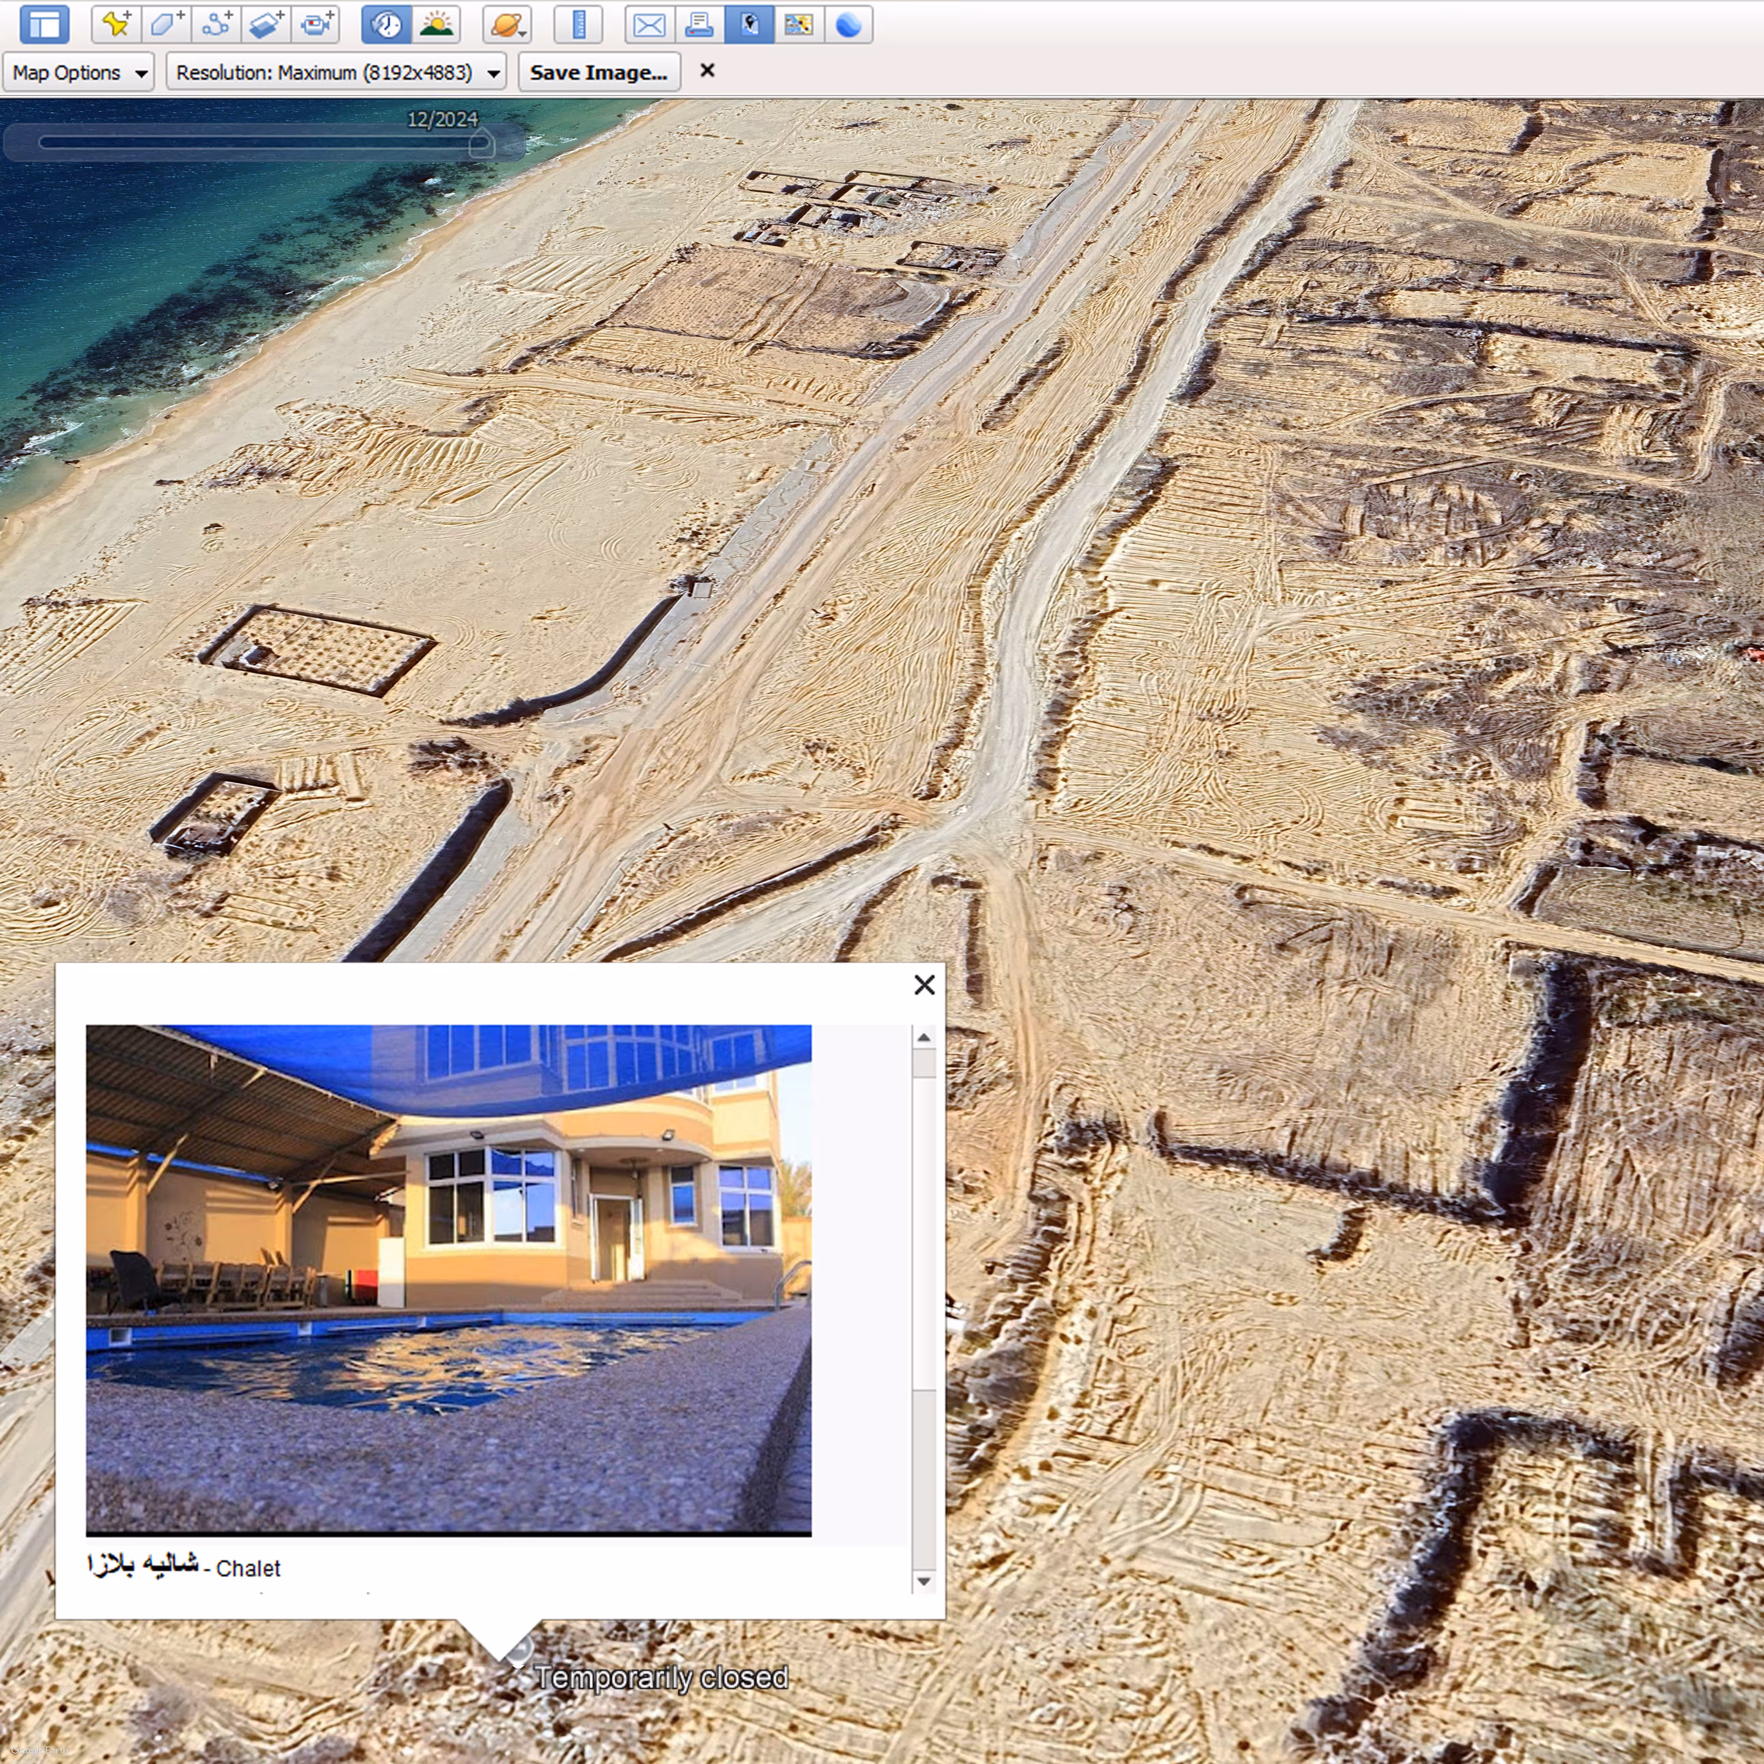This screenshot has height=1764, width=1764.
Task: Add a placemark with the pushpin icon
Action: coord(116,25)
